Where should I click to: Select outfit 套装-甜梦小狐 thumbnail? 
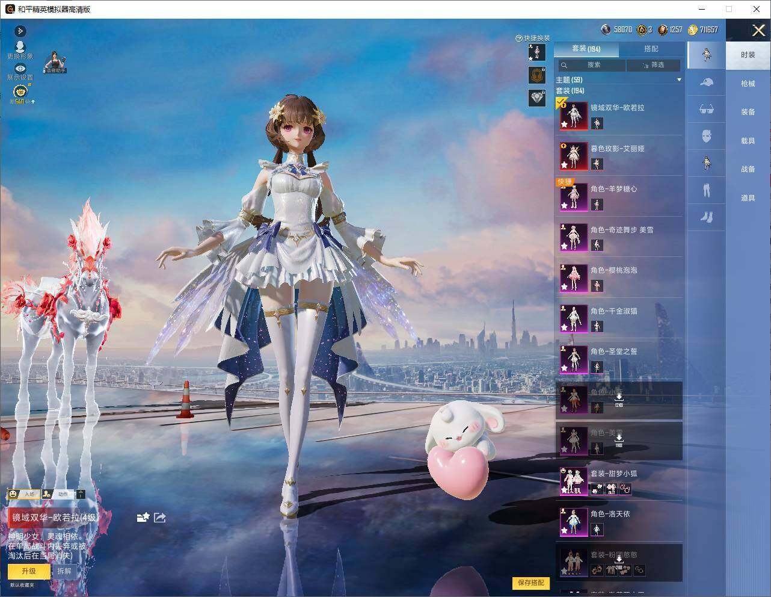574,481
